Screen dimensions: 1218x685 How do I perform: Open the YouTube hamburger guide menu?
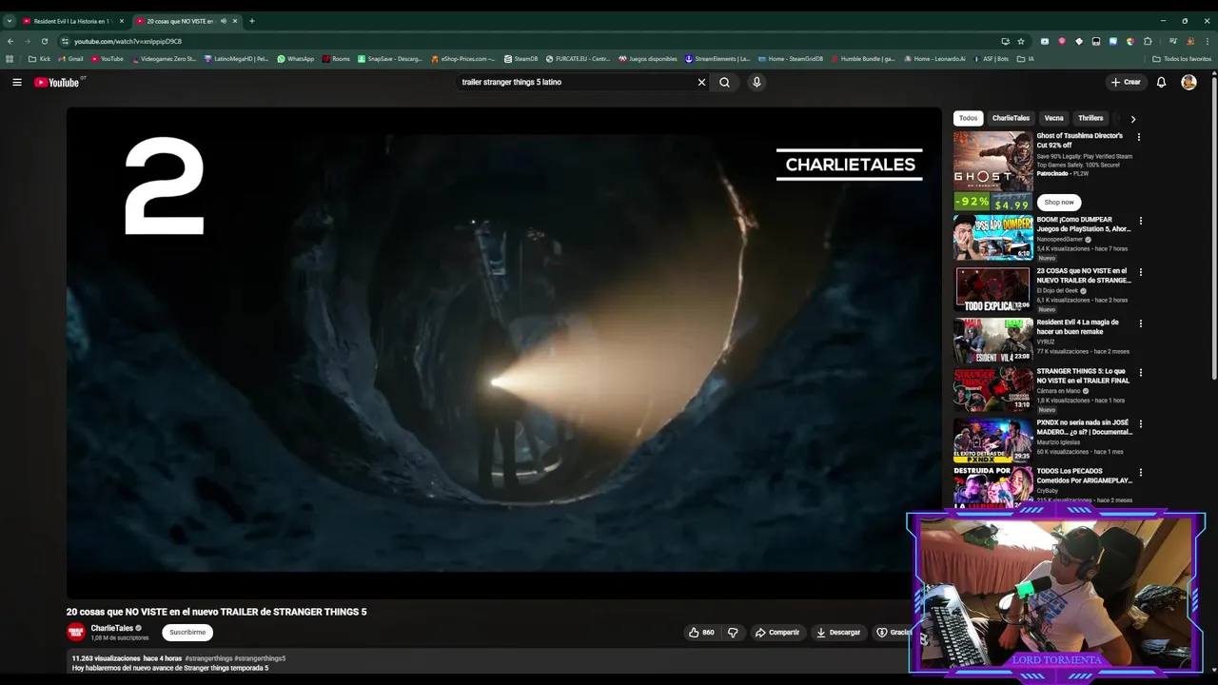(17, 83)
